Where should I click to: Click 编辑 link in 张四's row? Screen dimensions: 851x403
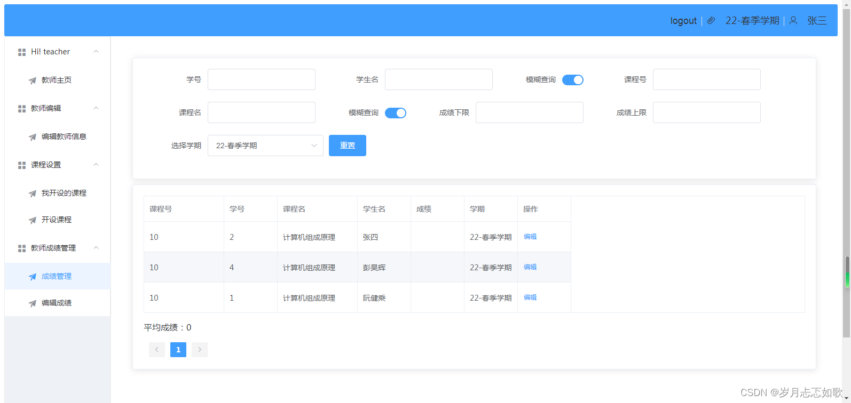click(530, 237)
